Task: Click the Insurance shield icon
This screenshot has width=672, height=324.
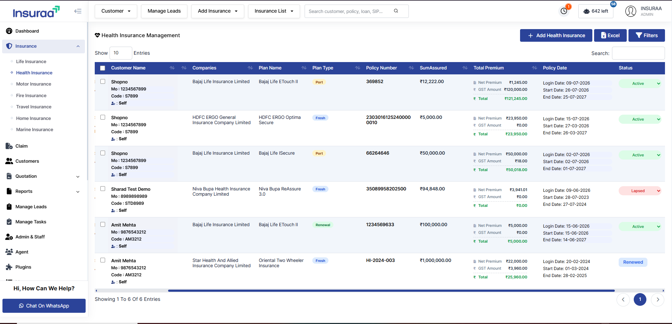Action: click(9, 46)
